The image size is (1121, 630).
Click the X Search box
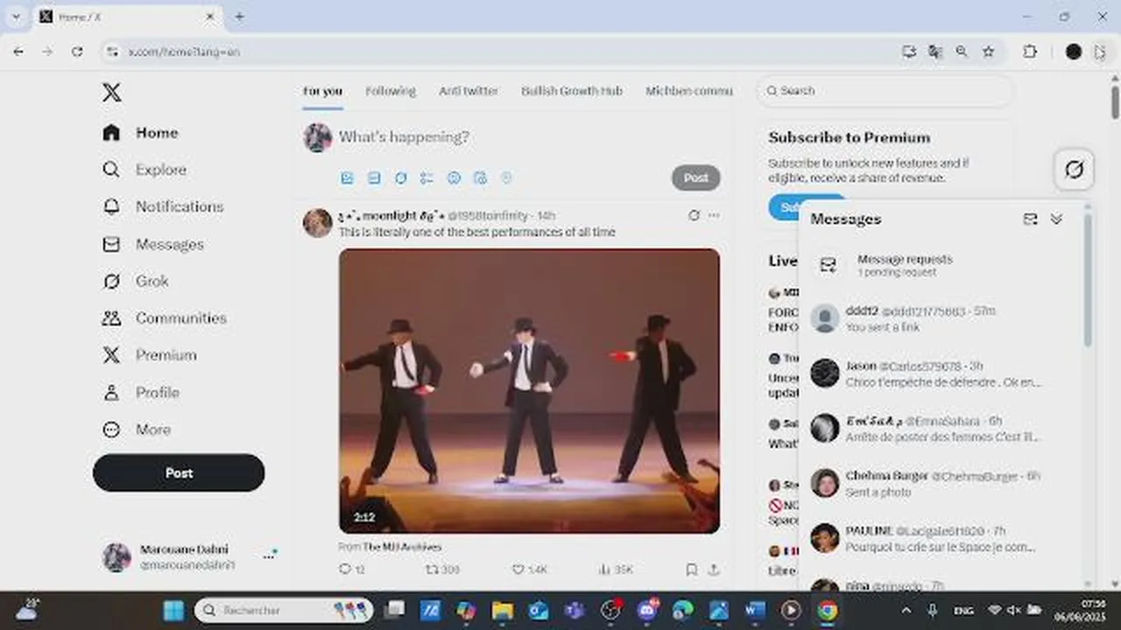(885, 91)
